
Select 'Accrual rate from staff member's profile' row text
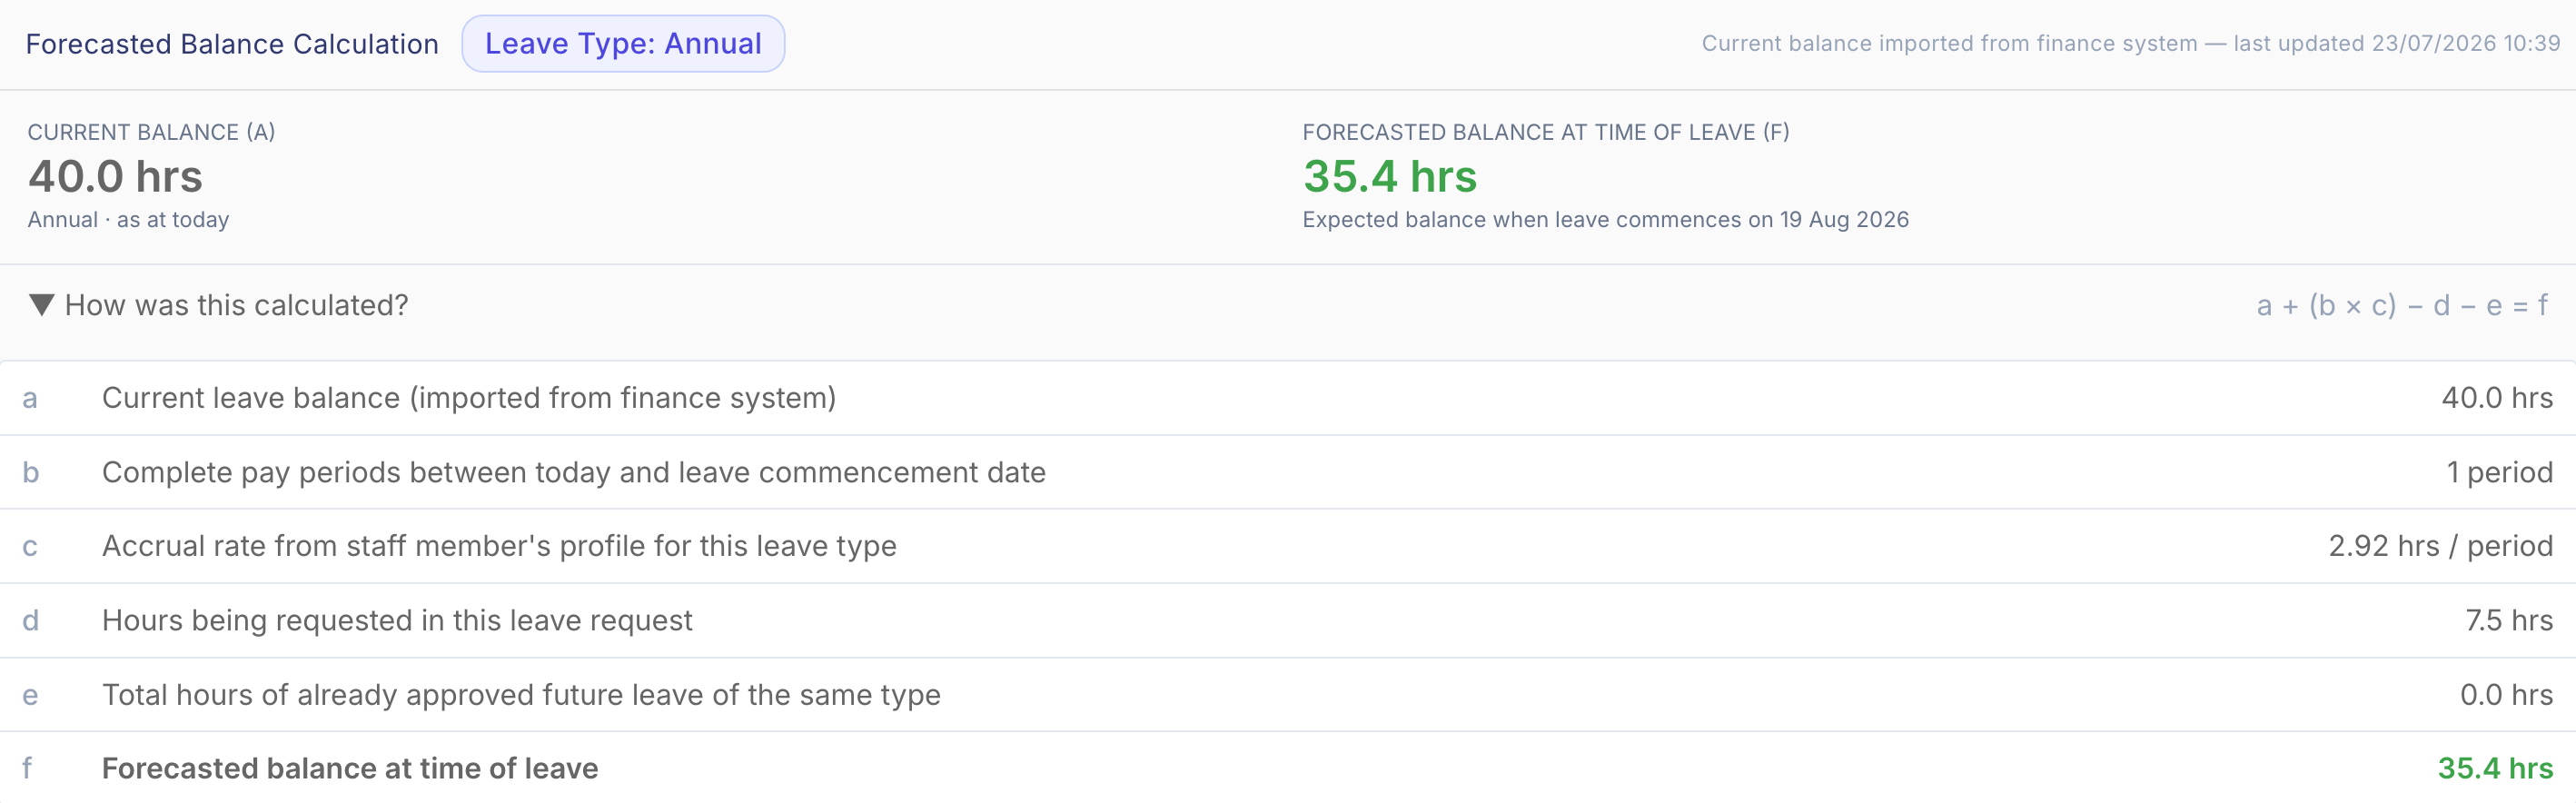point(499,546)
